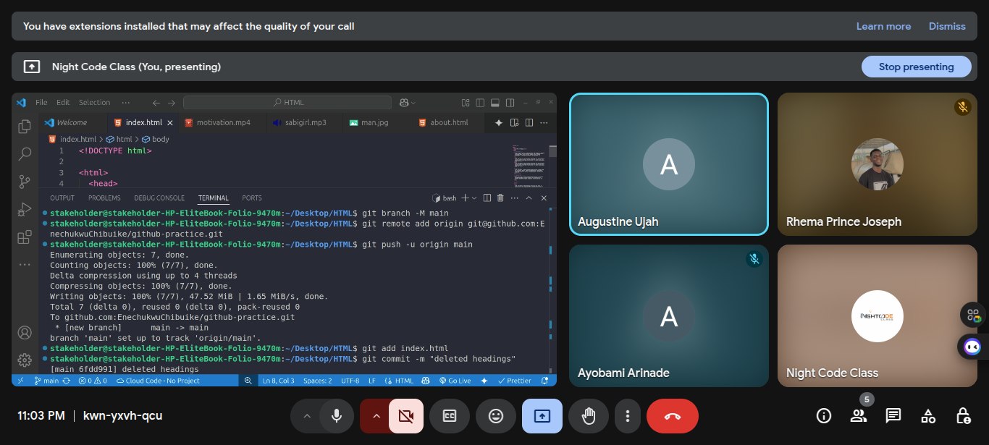This screenshot has width=989, height=445.
Task: Show the people list in Meet
Action: [x=859, y=415]
